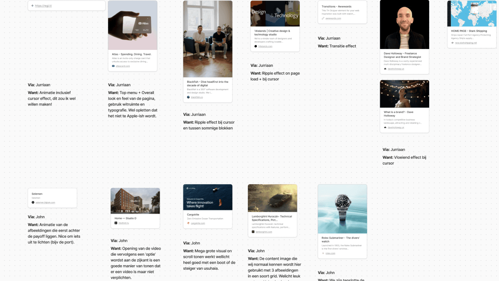Click the pin icon beside rolex.com
Screen dimensions: 499x281
pyautogui.click(x=323, y=253)
